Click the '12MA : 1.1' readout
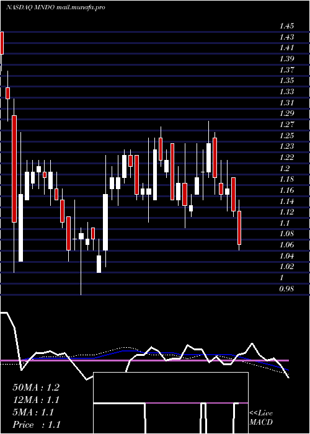 [36, 400]
